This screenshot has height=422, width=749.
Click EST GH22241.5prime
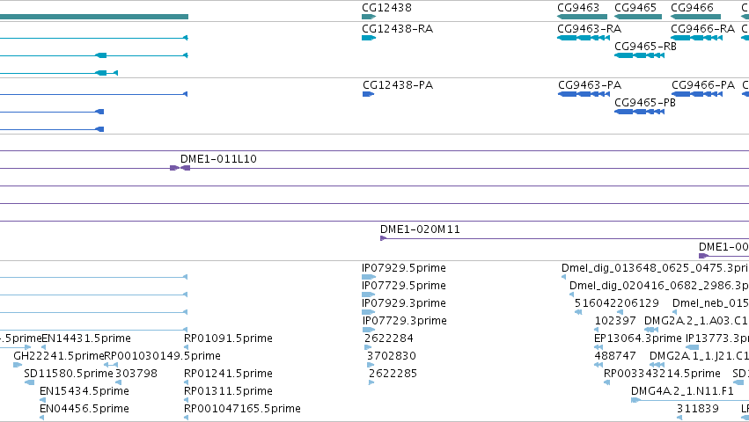click(x=18, y=365)
